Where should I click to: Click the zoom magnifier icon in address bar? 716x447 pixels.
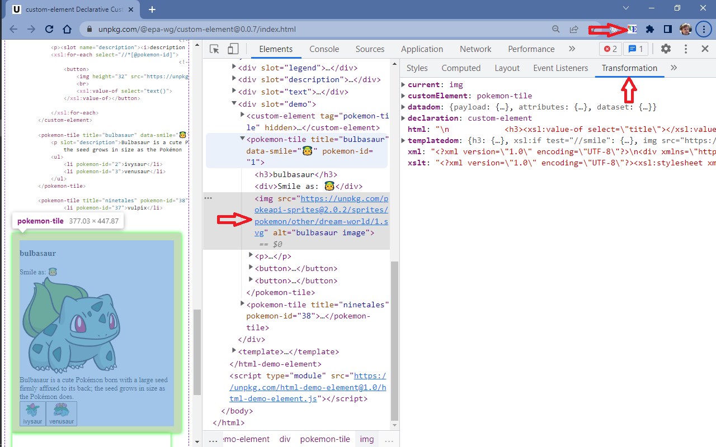tap(556, 29)
